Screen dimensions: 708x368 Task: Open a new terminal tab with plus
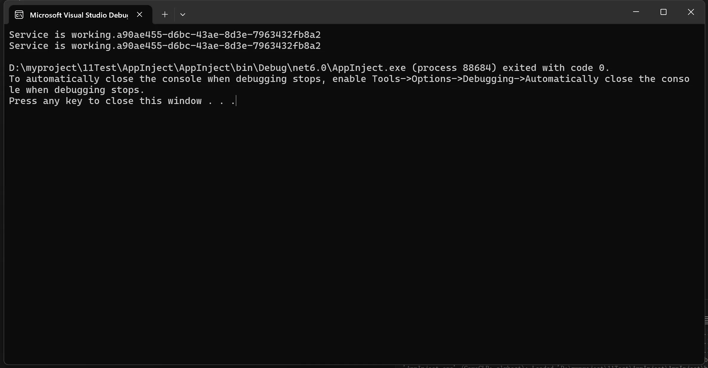click(165, 14)
